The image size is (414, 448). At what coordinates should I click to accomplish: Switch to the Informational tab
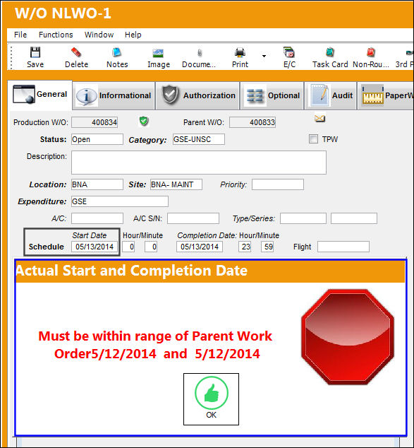click(114, 95)
